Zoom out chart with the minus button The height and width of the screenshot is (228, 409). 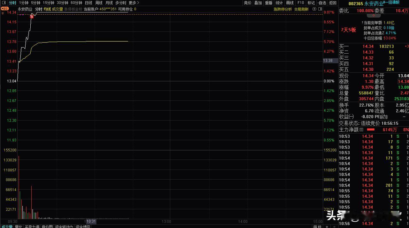(x=334, y=227)
